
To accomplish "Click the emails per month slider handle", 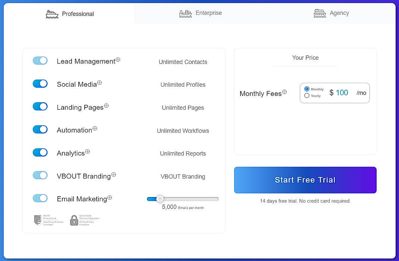I will pyautogui.click(x=160, y=199).
